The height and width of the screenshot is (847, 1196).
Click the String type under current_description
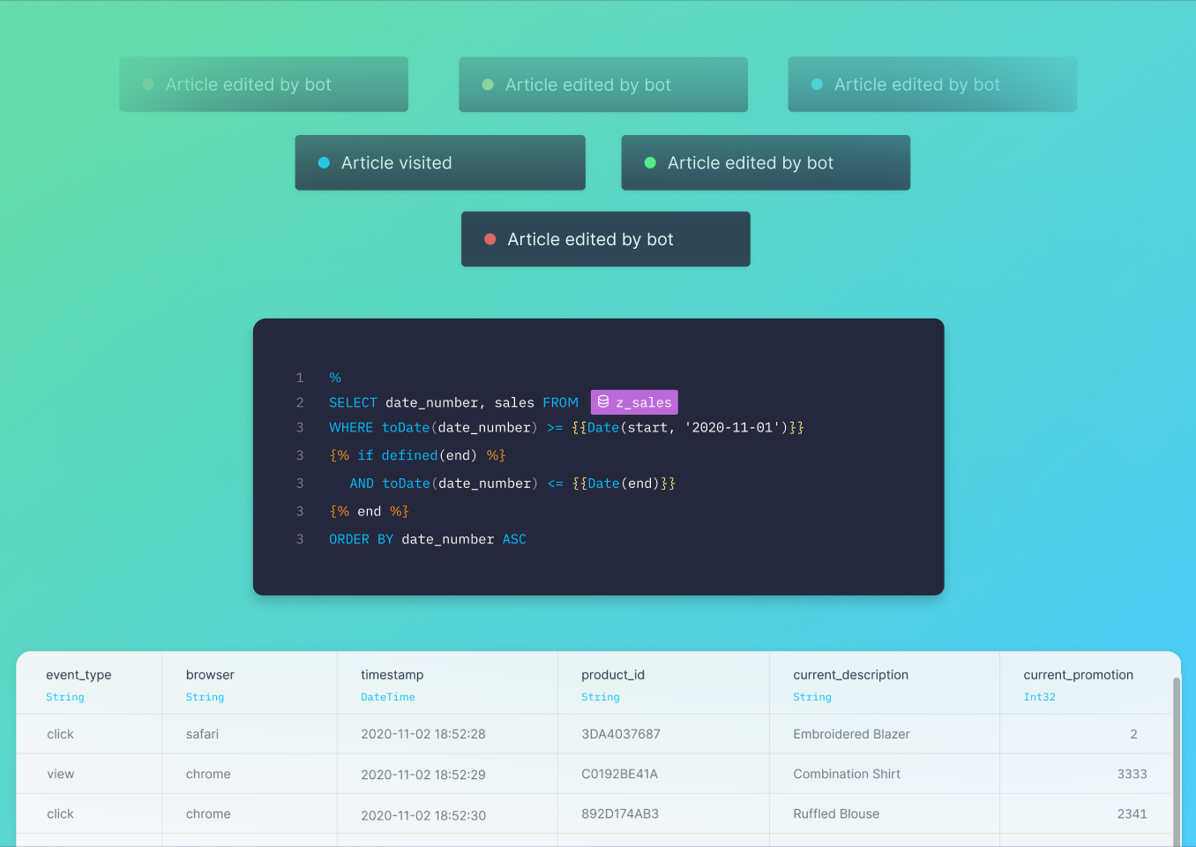tap(812, 697)
